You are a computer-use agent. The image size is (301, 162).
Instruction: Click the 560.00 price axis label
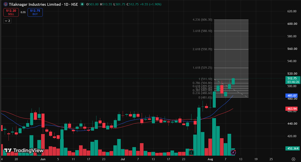292,49
